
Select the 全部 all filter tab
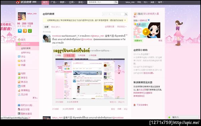tap(46, 27)
